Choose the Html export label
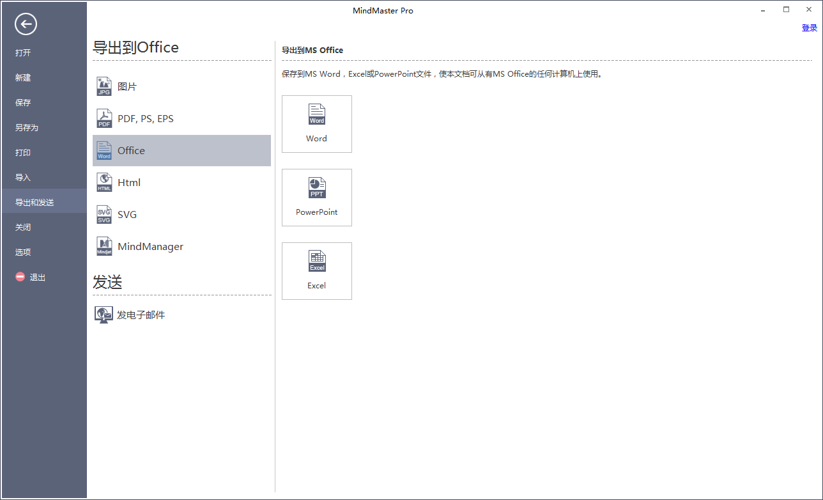823x500 pixels. click(x=129, y=182)
